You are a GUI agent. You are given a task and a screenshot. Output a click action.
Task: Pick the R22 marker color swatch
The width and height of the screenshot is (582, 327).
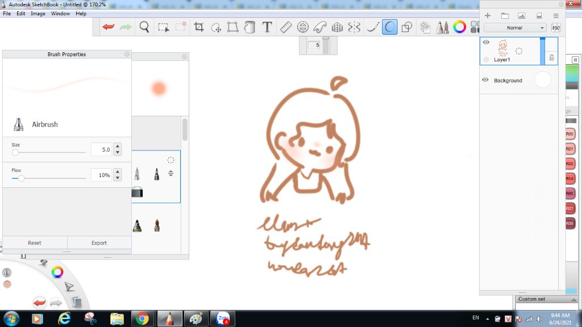click(x=569, y=163)
